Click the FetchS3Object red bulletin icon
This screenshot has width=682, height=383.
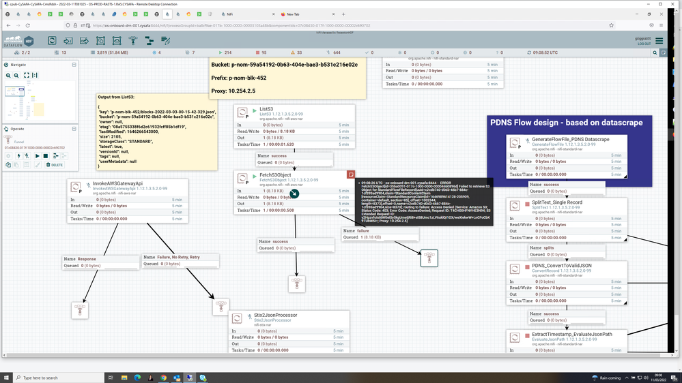click(x=351, y=174)
